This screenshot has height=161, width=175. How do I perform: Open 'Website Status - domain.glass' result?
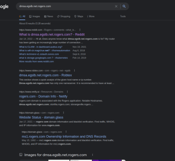[x=41, y=117]
